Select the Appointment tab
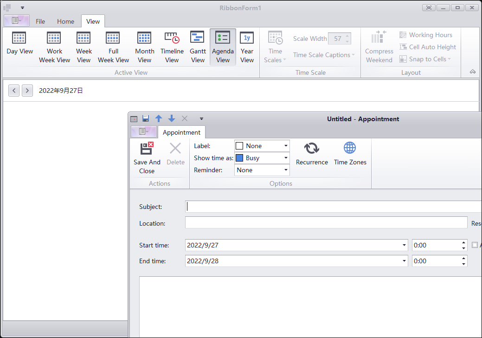482x338 pixels. [181, 132]
